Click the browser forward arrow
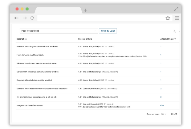 click(25, 18)
